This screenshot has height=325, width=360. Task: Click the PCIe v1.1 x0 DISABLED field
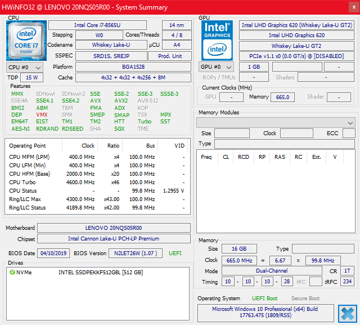click(x=296, y=56)
